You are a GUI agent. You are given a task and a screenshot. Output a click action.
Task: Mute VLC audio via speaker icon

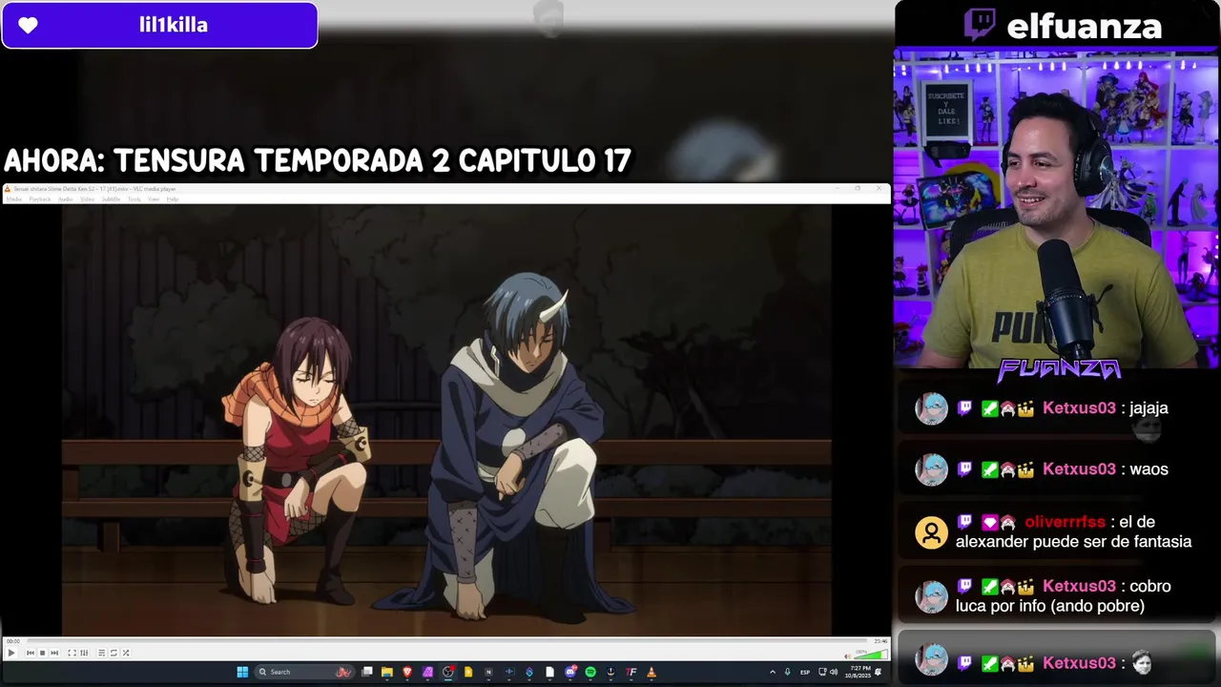[847, 656]
